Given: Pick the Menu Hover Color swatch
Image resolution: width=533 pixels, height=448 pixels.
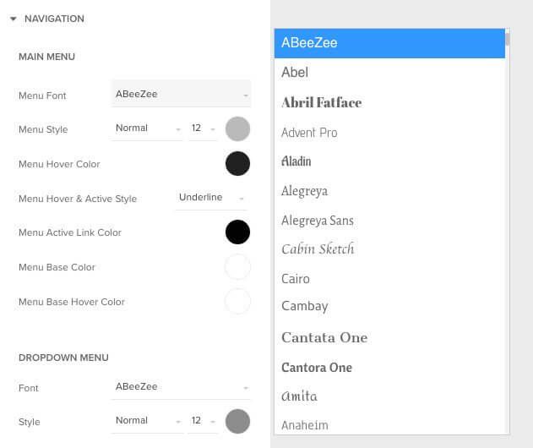Looking at the screenshot, I should click(x=237, y=163).
